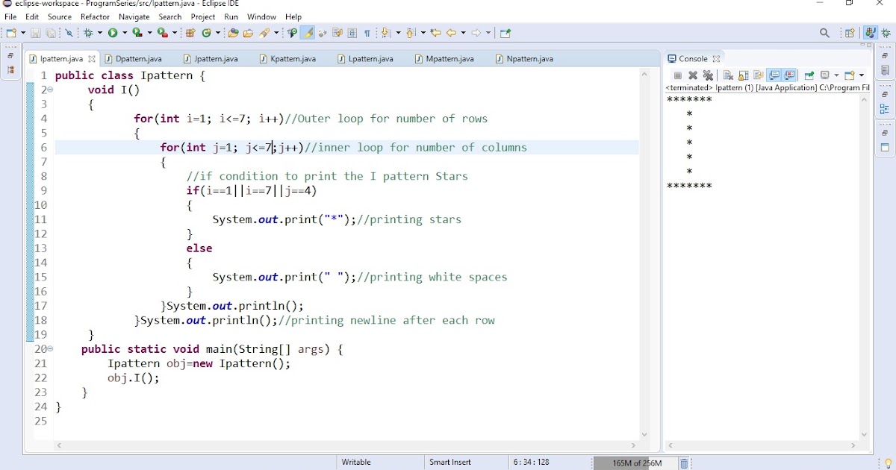Screen dimensions: 896x470
Task: Click the Smart Insert status field
Action: (451, 462)
